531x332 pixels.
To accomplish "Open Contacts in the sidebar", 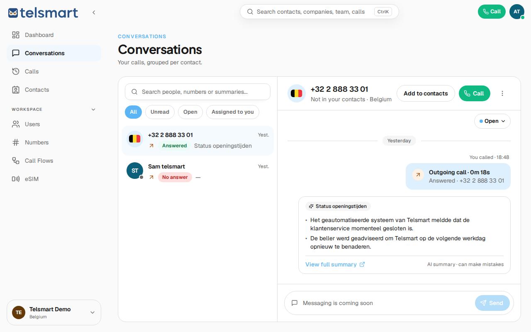I will pyautogui.click(x=54, y=90).
